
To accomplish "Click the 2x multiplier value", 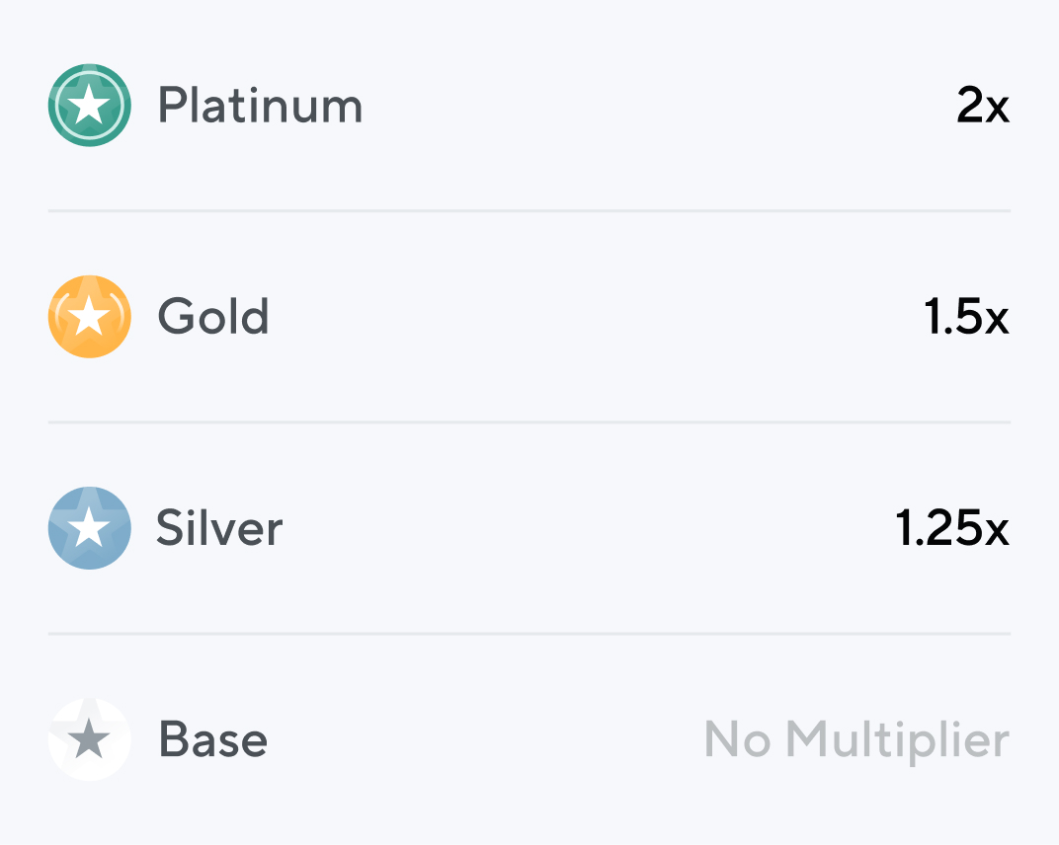I will [x=983, y=106].
